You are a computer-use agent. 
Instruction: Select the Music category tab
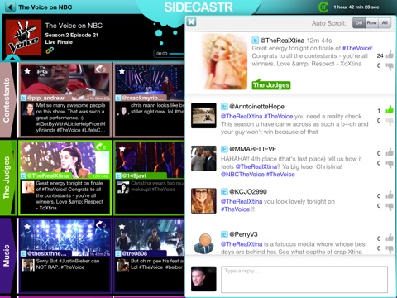point(7,256)
